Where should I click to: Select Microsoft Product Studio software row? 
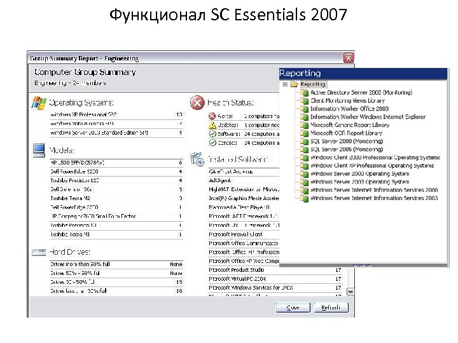[x=275, y=270]
